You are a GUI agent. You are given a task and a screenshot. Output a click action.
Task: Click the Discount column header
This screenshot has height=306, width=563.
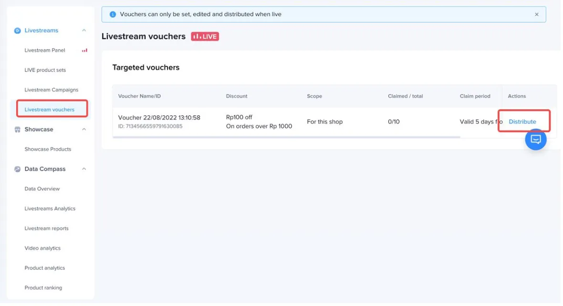tap(238, 96)
